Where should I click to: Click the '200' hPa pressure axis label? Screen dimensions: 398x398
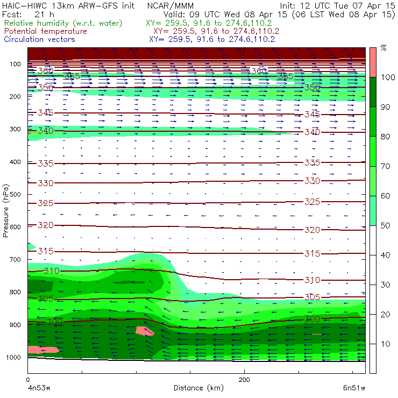point(15,96)
